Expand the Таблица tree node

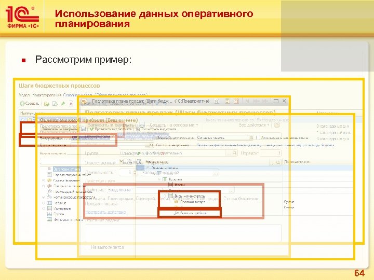tap(44, 203)
